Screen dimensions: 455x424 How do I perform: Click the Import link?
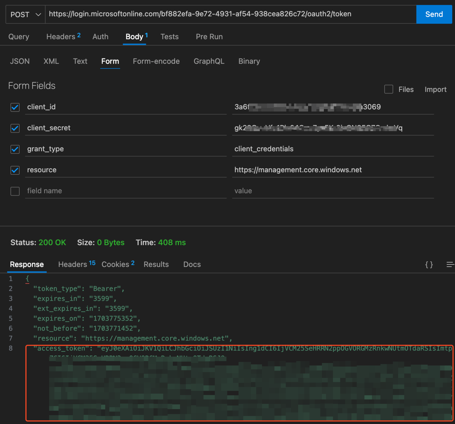pyautogui.click(x=435, y=89)
